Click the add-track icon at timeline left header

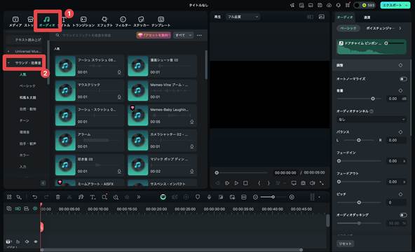[x=8, y=209]
